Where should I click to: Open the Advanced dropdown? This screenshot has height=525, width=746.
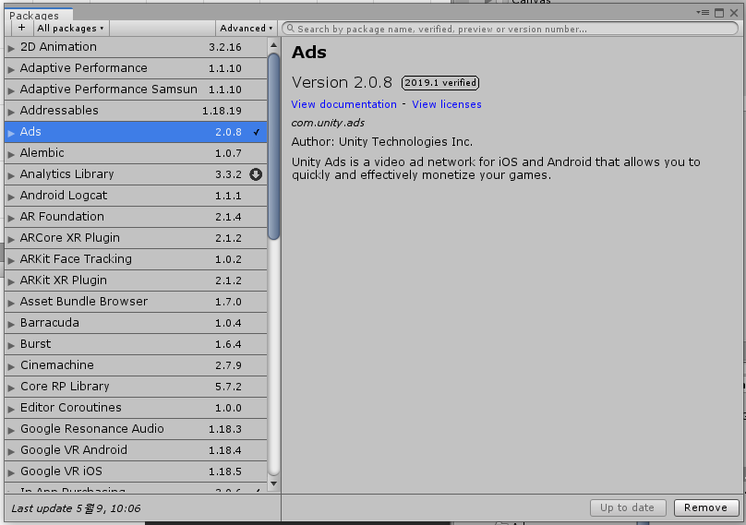246,29
